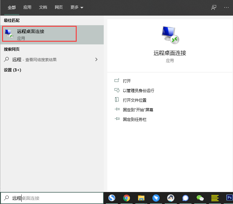Click the yellow lines taskbar icon

coord(215,198)
